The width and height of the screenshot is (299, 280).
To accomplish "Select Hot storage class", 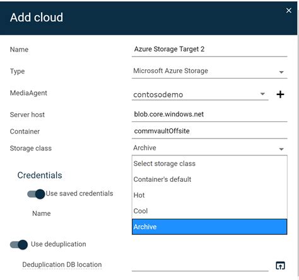I will (x=209, y=195).
